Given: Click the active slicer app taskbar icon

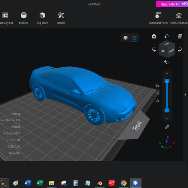Looking at the screenshot, I should point(136,183).
